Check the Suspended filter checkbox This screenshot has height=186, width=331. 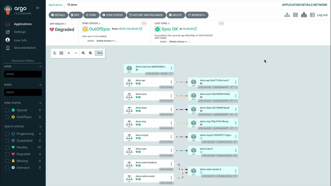tap(7, 141)
